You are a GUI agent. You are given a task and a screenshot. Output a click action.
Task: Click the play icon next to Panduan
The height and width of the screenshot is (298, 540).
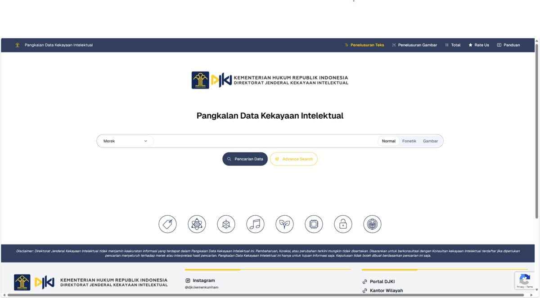(x=499, y=45)
